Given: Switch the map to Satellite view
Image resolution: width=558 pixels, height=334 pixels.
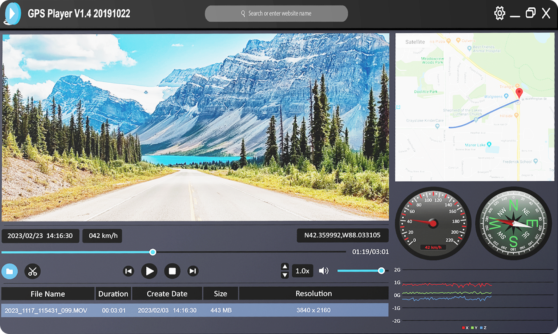Looking at the screenshot, I should [415, 42].
